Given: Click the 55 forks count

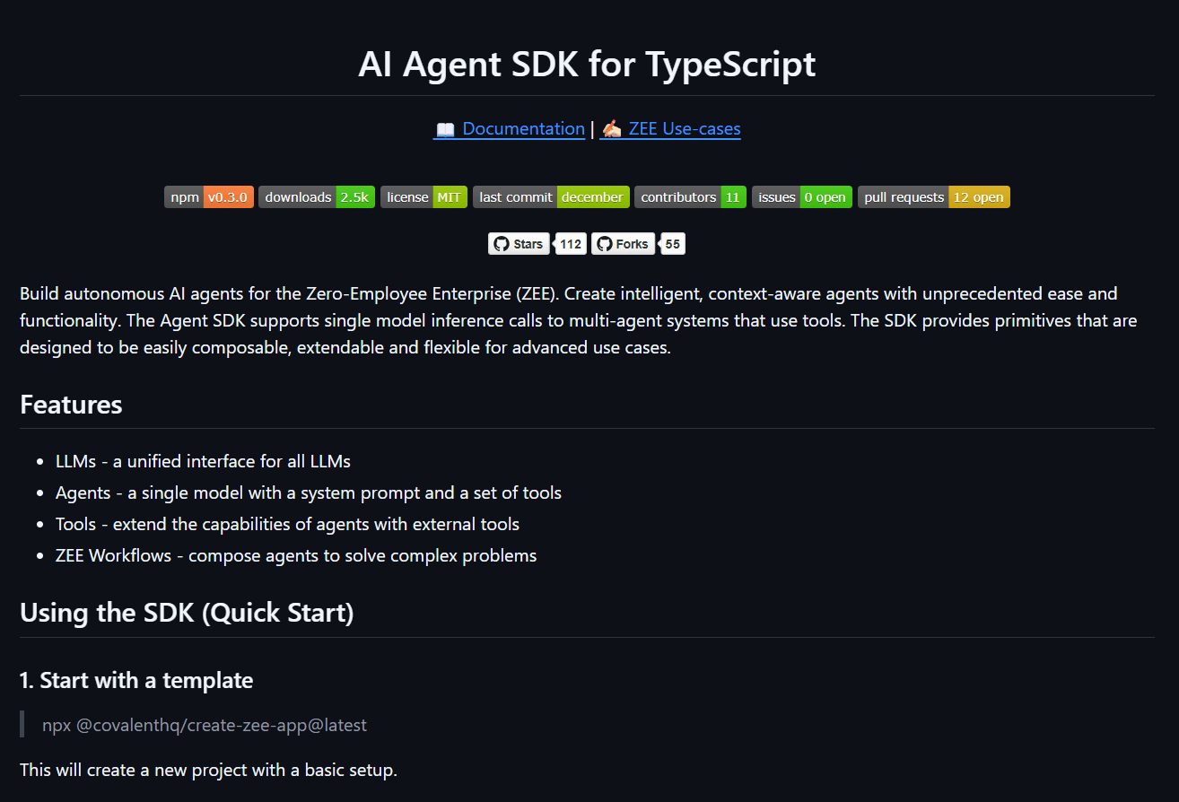Looking at the screenshot, I should [672, 243].
